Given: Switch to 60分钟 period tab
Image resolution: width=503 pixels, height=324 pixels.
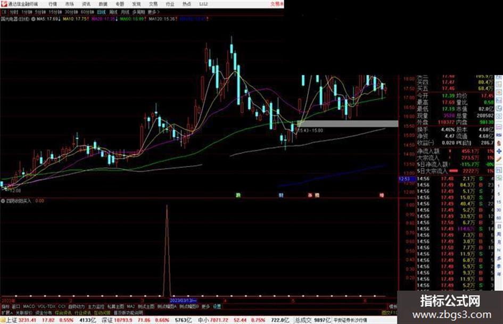Looking at the screenshot, I should pos(87,12).
